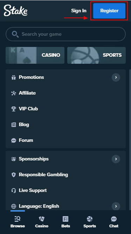Click the Stake logo

click(15, 10)
